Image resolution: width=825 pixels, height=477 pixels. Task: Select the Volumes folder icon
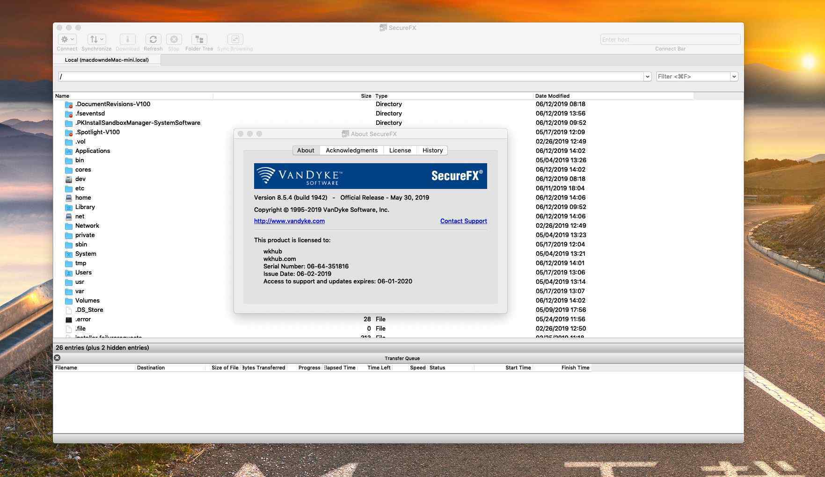pos(69,301)
